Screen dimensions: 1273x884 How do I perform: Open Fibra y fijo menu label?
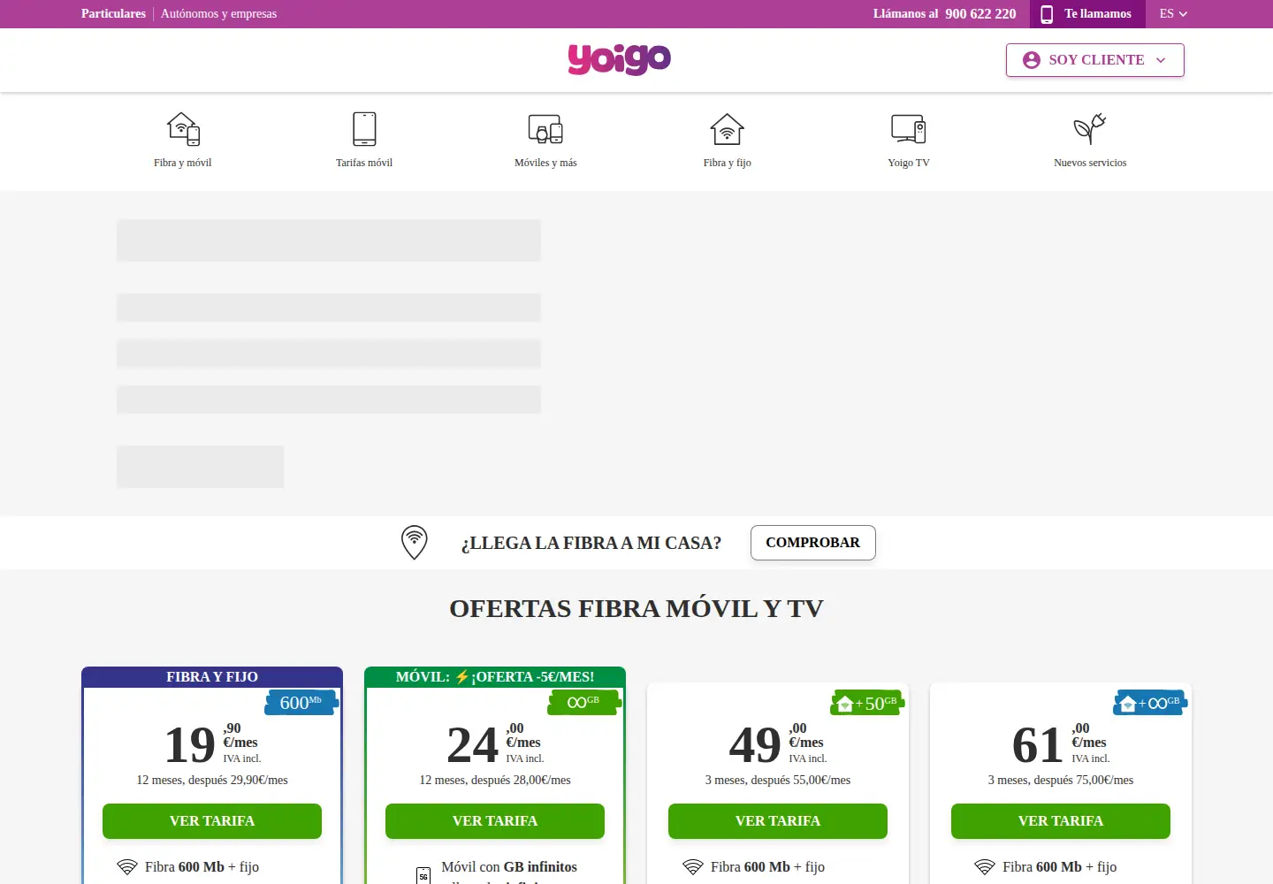click(x=728, y=163)
